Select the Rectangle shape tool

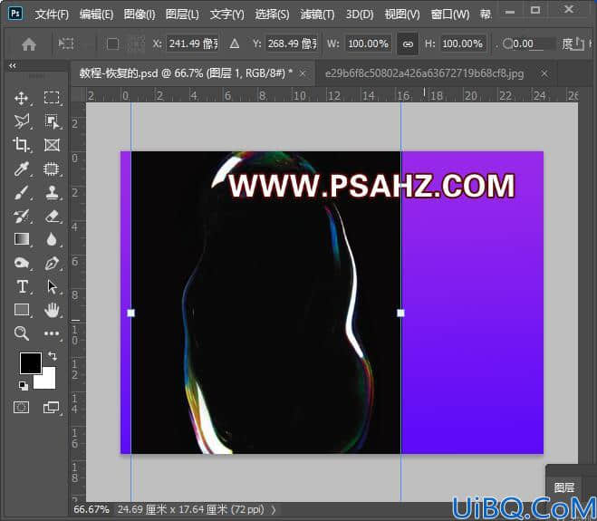click(x=22, y=310)
